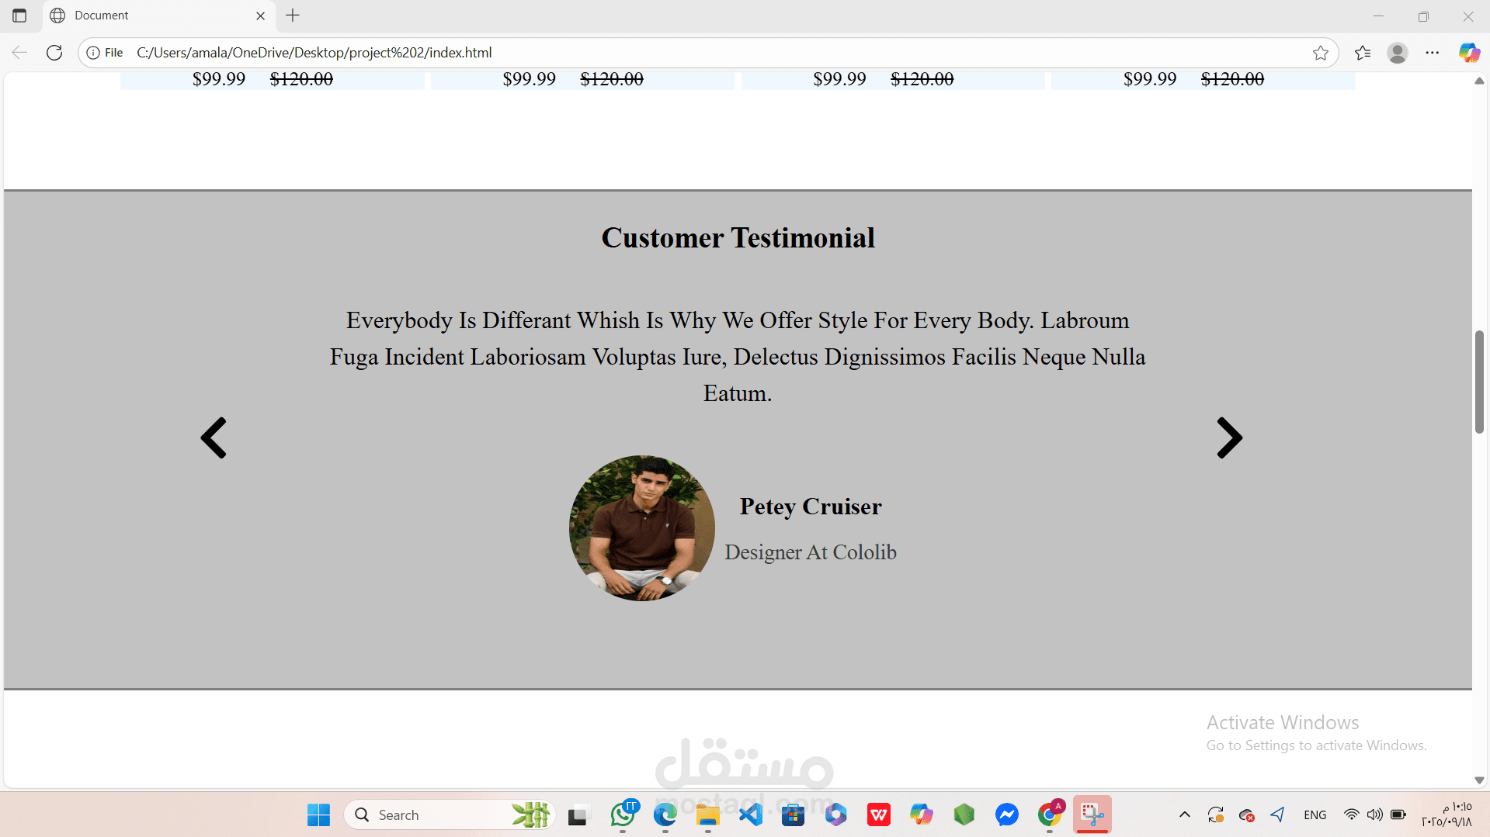Open the Wi-Fi network tray icon

tap(1352, 815)
